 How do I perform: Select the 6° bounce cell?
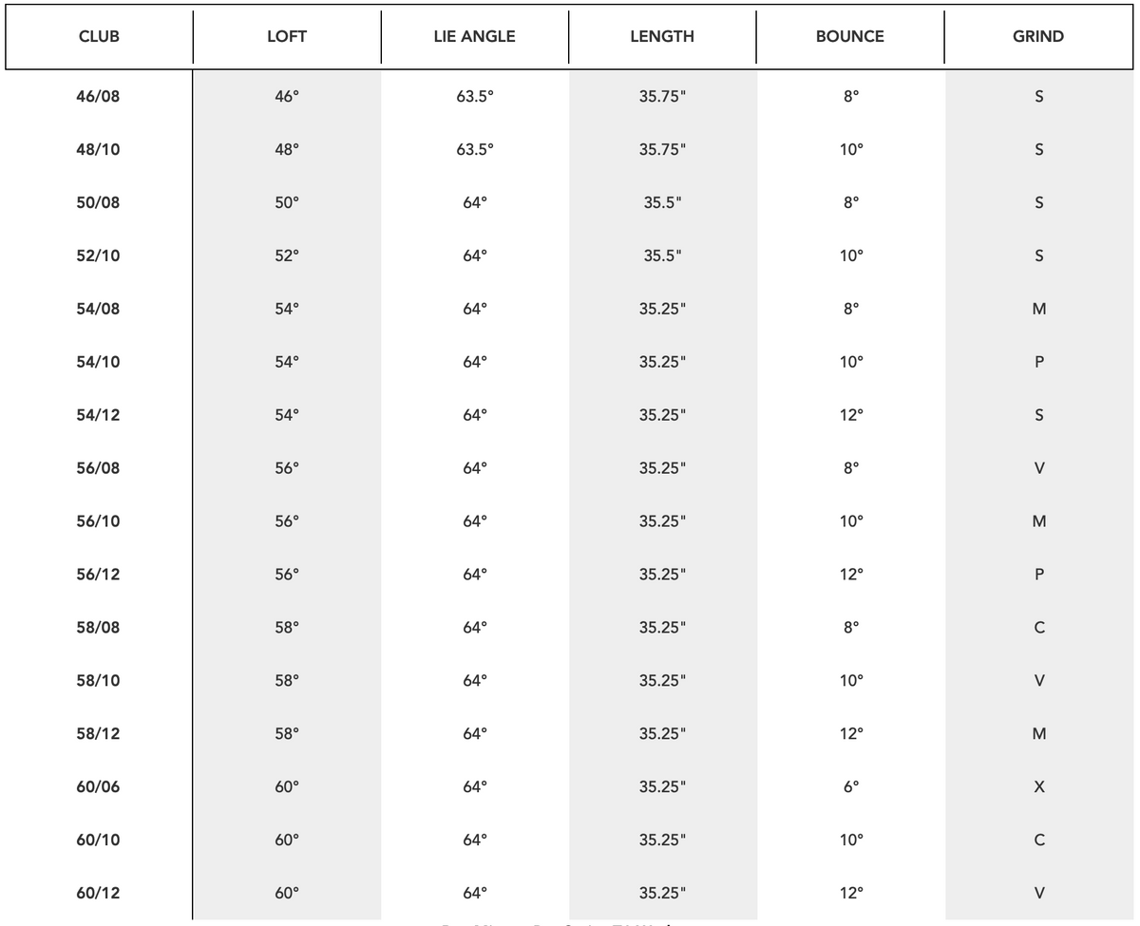pos(851,786)
